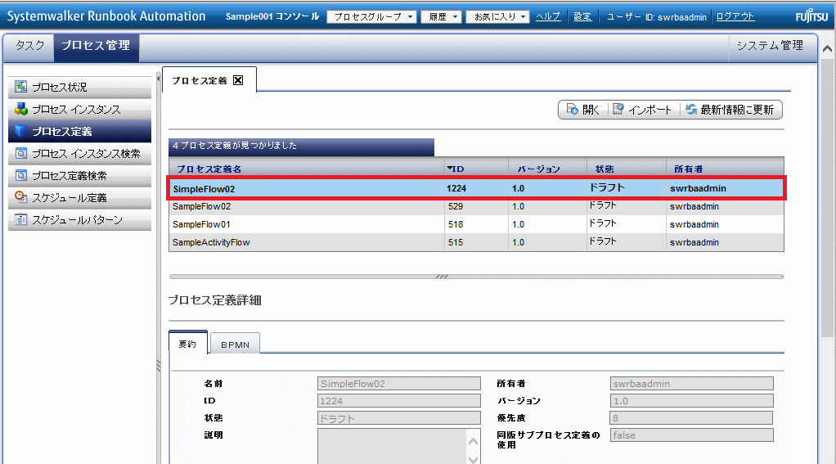Click the 開く document icon
The width and height of the screenshot is (836, 464).
click(572, 110)
